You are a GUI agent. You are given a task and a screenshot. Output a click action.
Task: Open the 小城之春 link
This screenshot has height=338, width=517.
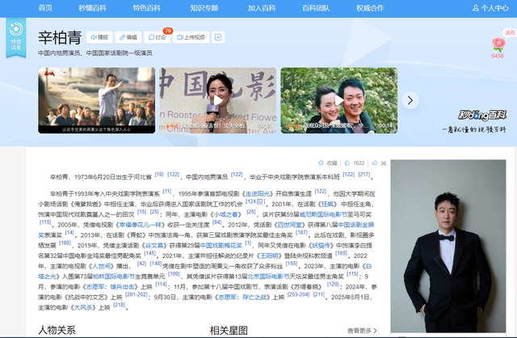click(x=226, y=214)
